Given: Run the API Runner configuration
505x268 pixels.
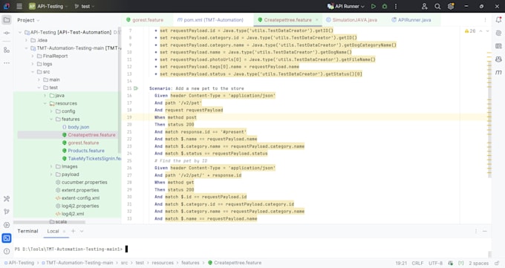Looking at the screenshot, I should 374,6.
